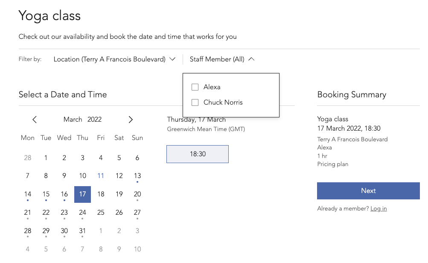Pick March 20 on the calendar
Screen dimensions: 428x263
tap(137, 194)
